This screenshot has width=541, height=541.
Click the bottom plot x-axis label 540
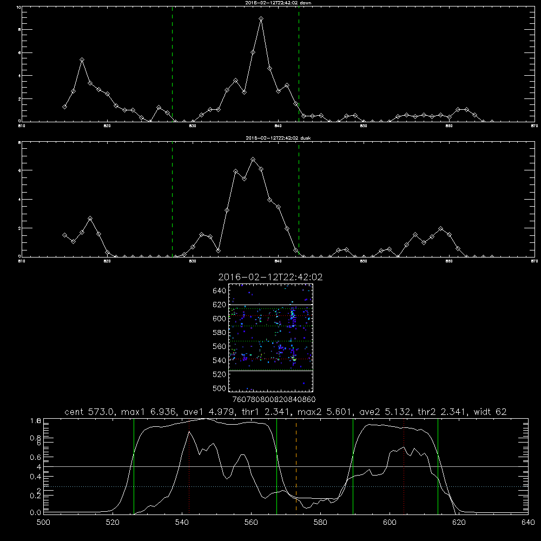point(182,522)
